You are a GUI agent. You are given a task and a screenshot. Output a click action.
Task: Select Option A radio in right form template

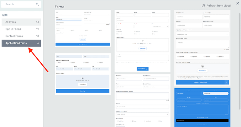pyautogui.click(x=178, y=56)
